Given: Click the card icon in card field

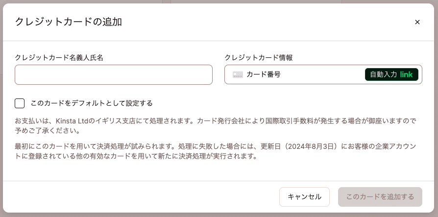Looking at the screenshot, I should [x=238, y=75].
